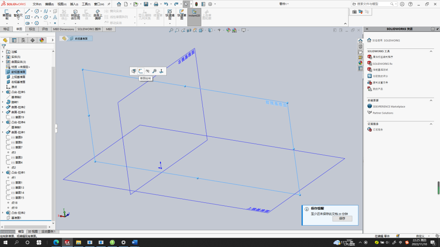Expand the 注解 node in the feature tree
This screenshot has height=247, width=440.
click(x=3, y=52)
